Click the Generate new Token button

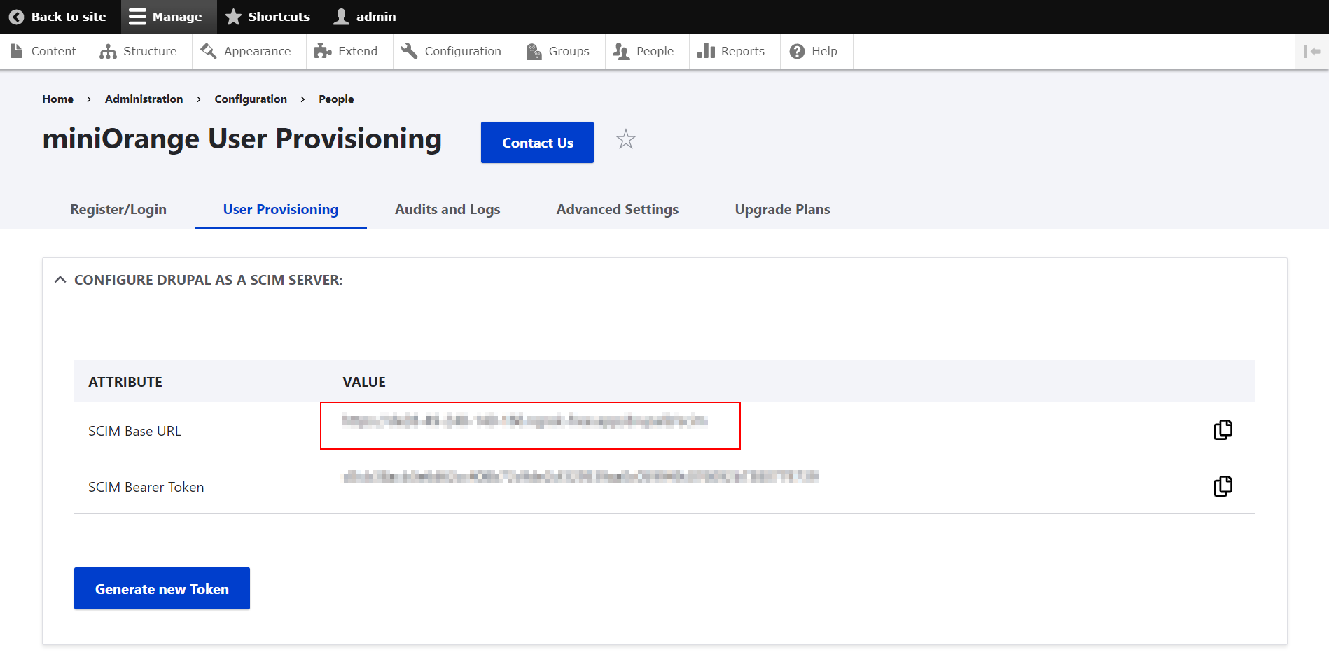point(162,588)
